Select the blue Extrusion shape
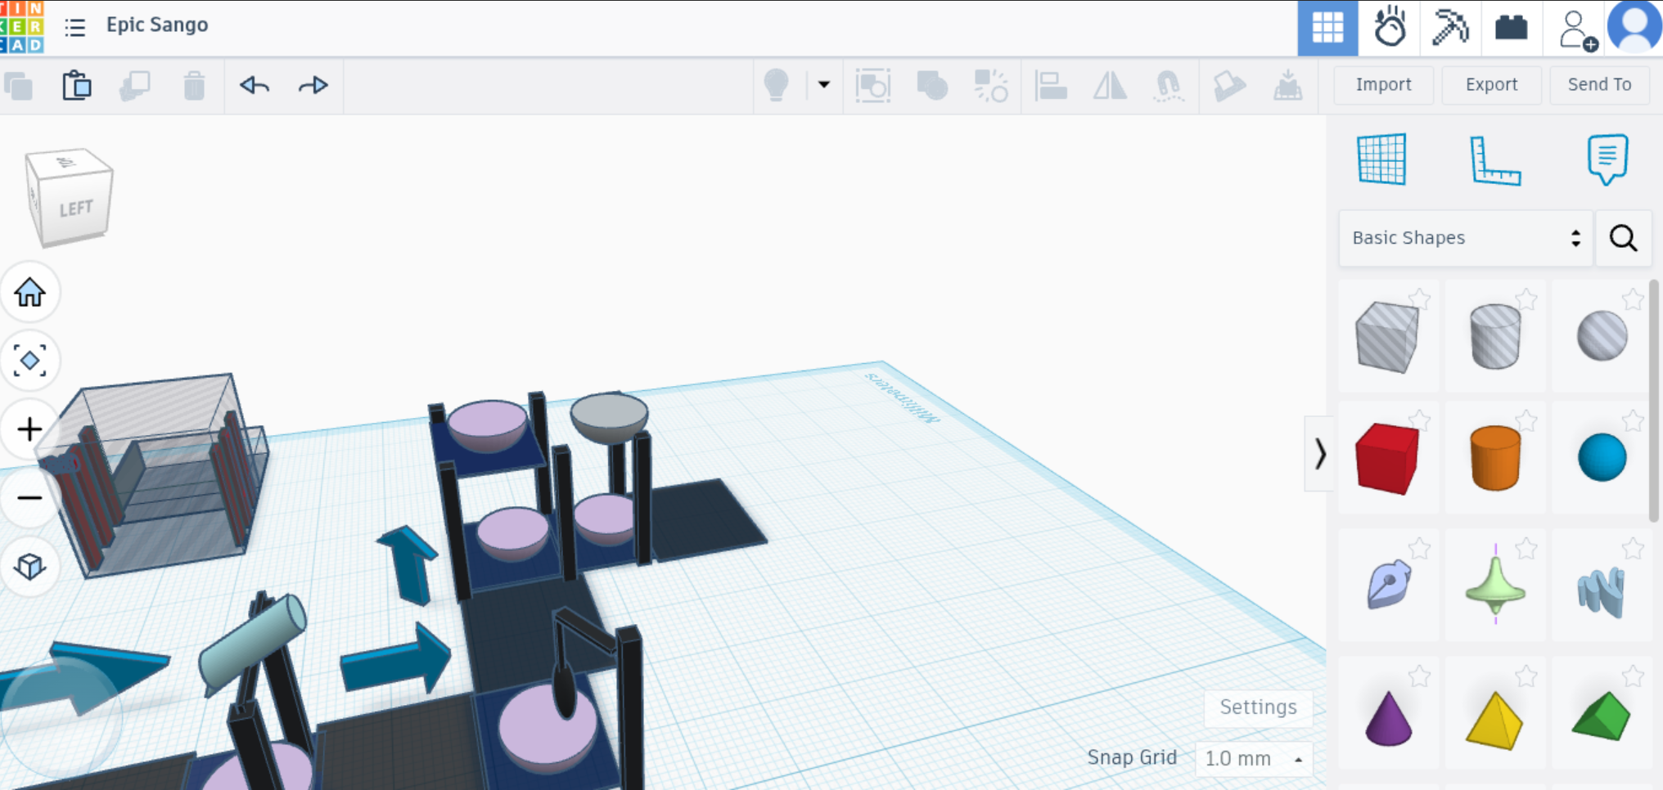This screenshot has height=790, width=1663. pos(1602,592)
